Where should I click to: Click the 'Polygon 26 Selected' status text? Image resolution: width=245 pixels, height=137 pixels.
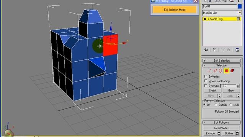[227, 112]
